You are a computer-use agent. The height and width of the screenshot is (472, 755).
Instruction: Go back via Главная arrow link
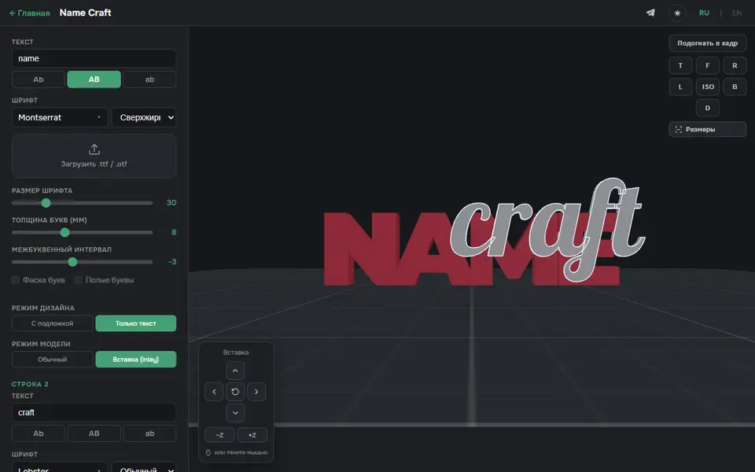pos(29,13)
